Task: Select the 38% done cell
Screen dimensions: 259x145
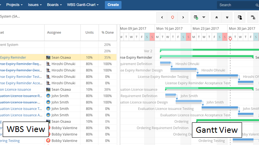Action: click(x=108, y=89)
